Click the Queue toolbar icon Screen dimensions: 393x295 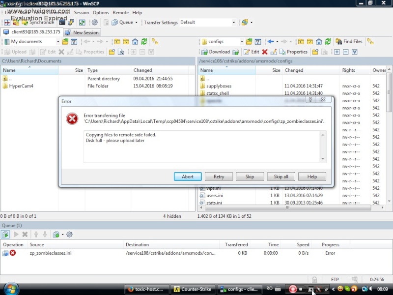122,22
